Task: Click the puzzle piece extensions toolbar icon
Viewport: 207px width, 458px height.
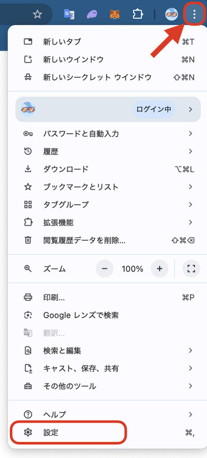Action: click(x=137, y=14)
